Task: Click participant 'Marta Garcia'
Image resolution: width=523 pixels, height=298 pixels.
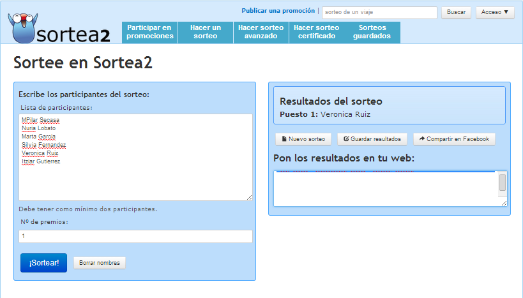Action: pos(39,137)
